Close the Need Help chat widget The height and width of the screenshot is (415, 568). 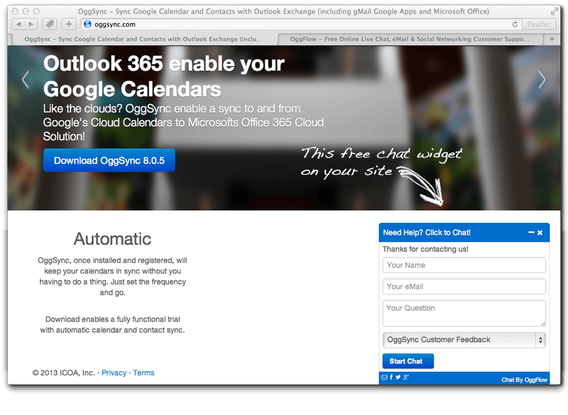(540, 233)
